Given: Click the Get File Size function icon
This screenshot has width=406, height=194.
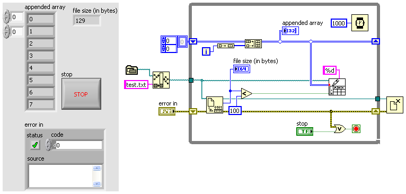Looking at the screenshot, I should pos(215,105).
